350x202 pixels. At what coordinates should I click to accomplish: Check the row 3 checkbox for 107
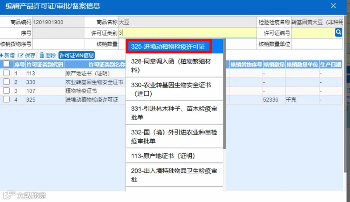pyautogui.click(x=6, y=91)
